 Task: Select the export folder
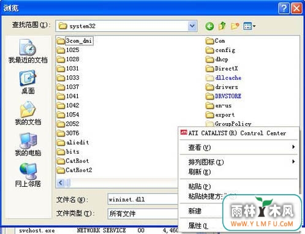pos(220,115)
